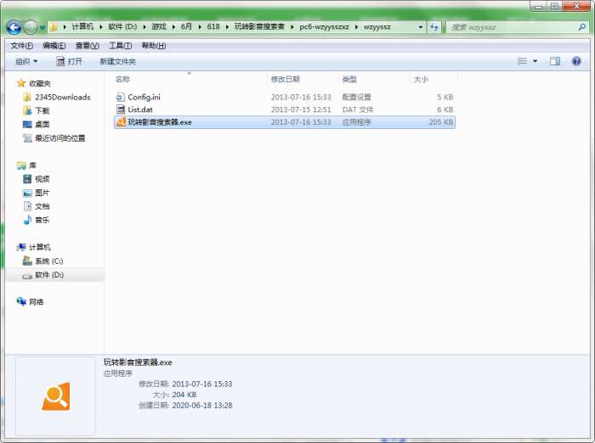The height and width of the screenshot is (443, 595).
Task: Click the 库 libraries icon
Action: tap(21, 165)
